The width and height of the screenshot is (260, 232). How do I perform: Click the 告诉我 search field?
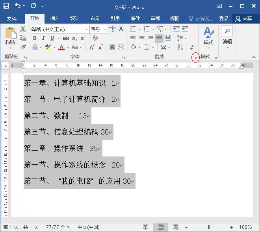pos(201,18)
